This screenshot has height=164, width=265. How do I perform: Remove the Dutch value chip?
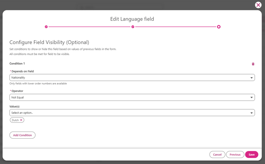point(21,120)
